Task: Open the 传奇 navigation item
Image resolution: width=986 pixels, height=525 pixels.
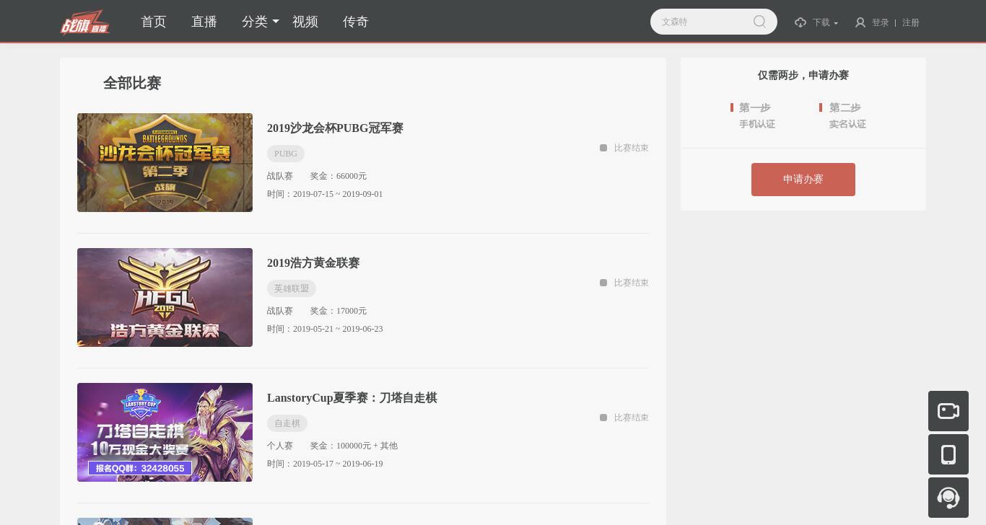Action: point(356,22)
